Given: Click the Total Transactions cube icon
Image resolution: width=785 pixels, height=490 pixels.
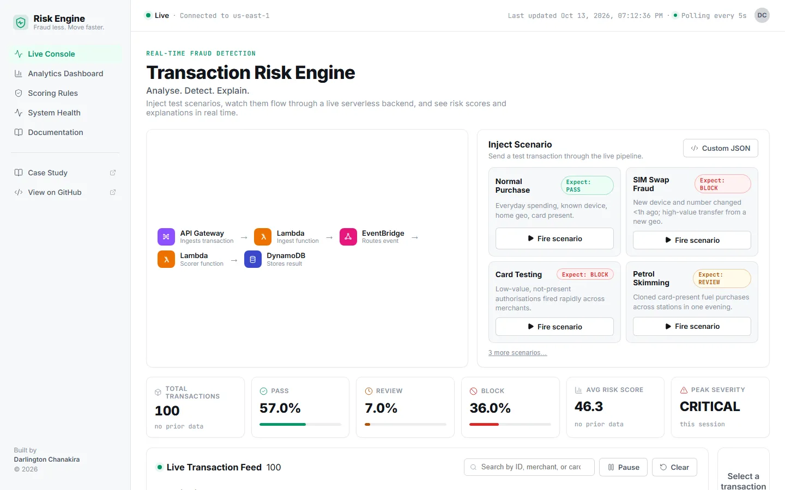Looking at the screenshot, I should 158,392.
